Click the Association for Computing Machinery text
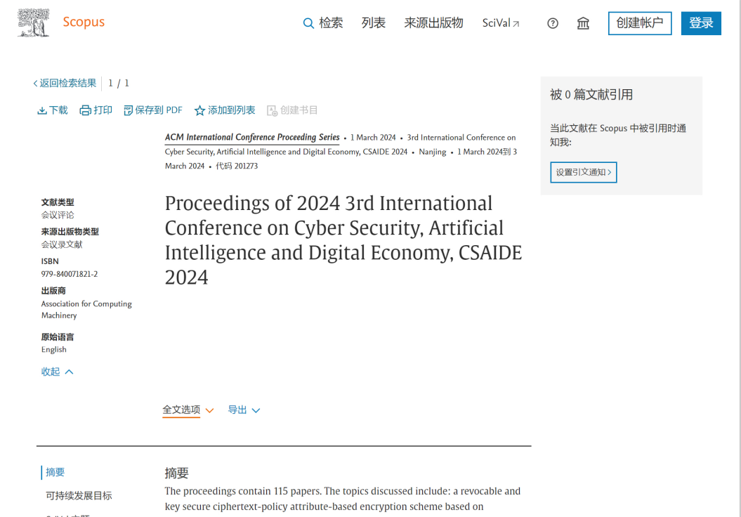The height and width of the screenshot is (517, 741). point(86,310)
